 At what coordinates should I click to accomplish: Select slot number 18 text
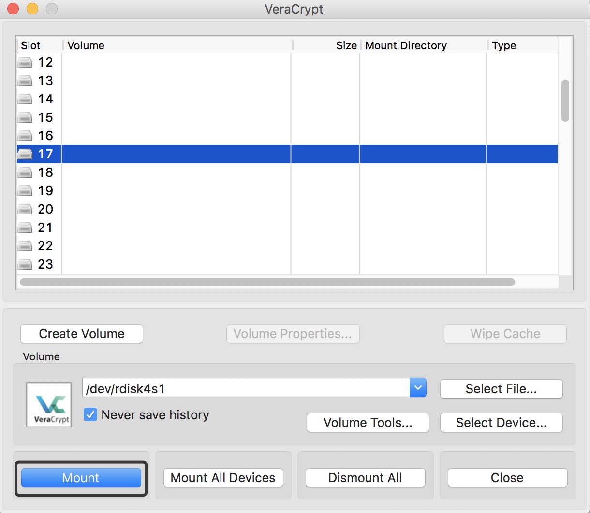(x=45, y=172)
